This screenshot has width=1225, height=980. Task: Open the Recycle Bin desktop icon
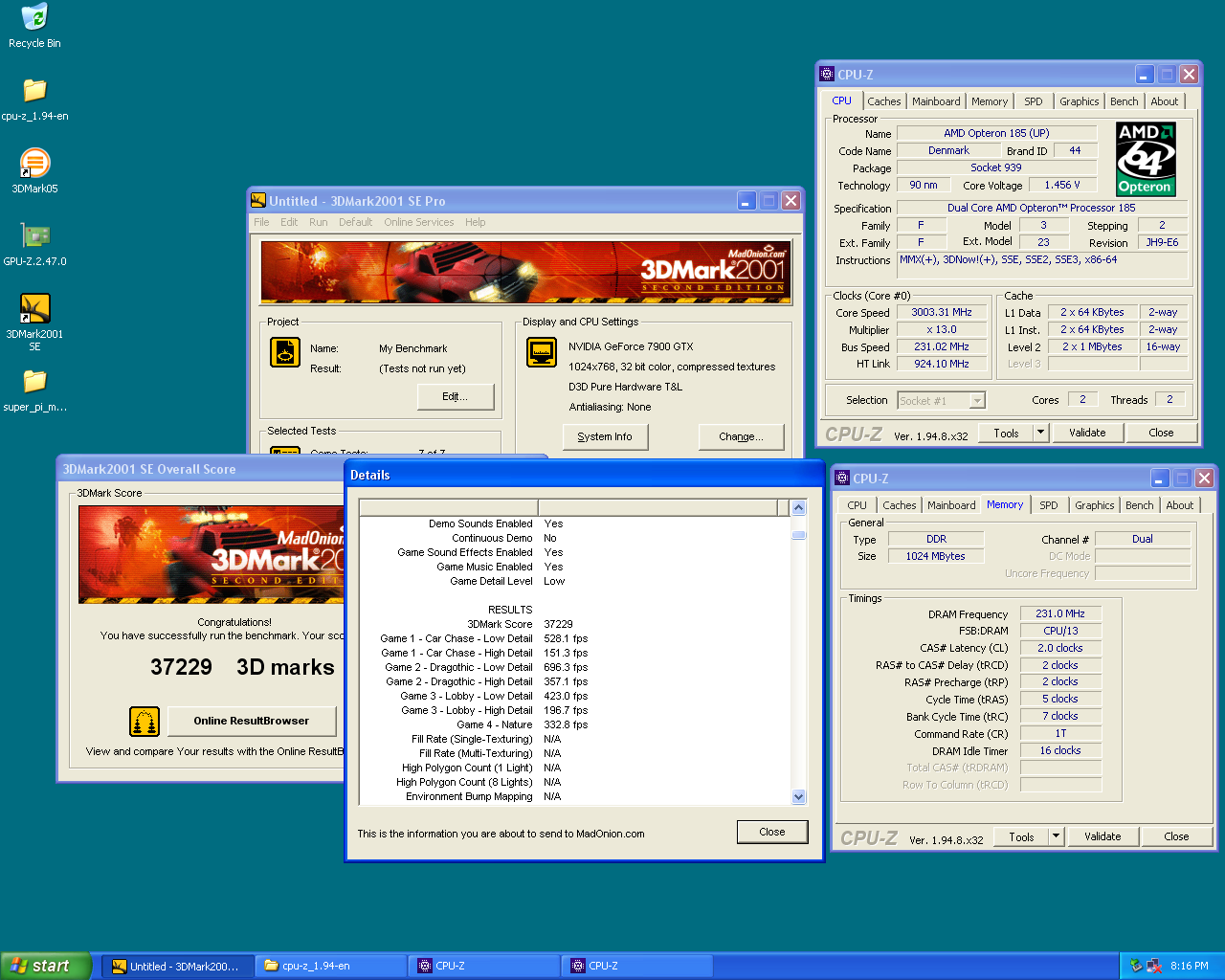[x=34, y=26]
